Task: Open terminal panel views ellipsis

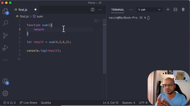Action: point(131,10)
